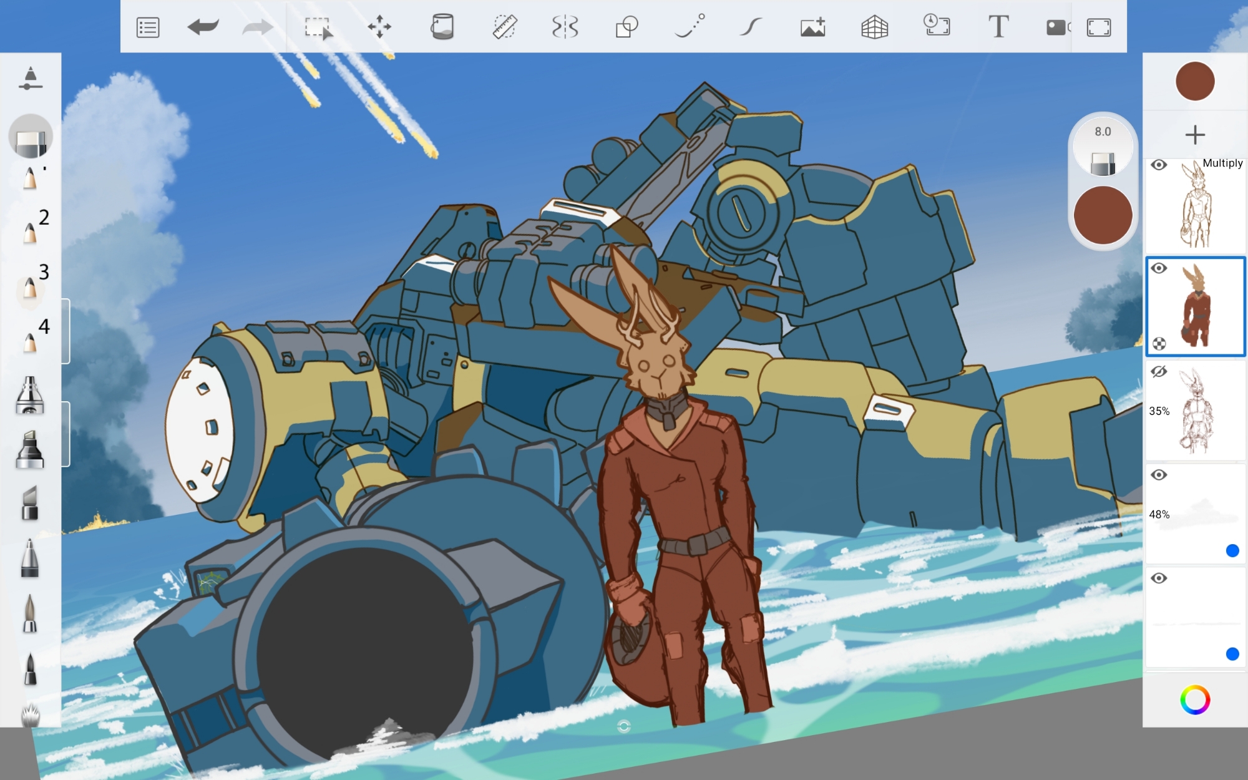Select the transform move tool
This screenshot has height=780, width=1248.
point(379,27)
